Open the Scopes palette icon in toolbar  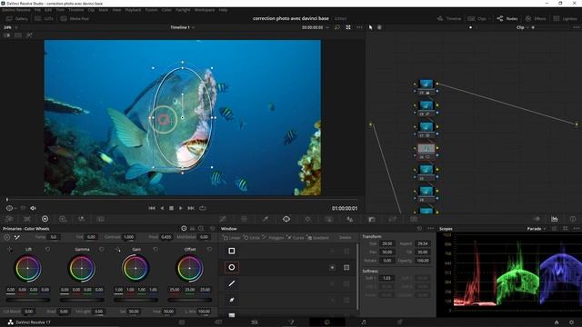click(x=555, y=219)
